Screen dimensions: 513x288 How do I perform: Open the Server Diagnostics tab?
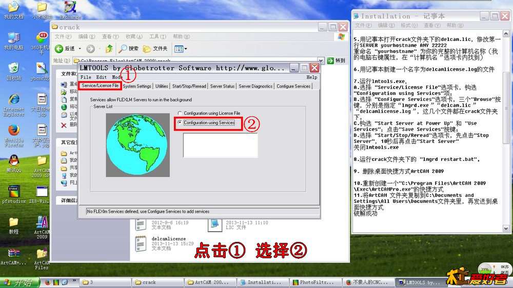pyautogui.click(x=255, y=86)
